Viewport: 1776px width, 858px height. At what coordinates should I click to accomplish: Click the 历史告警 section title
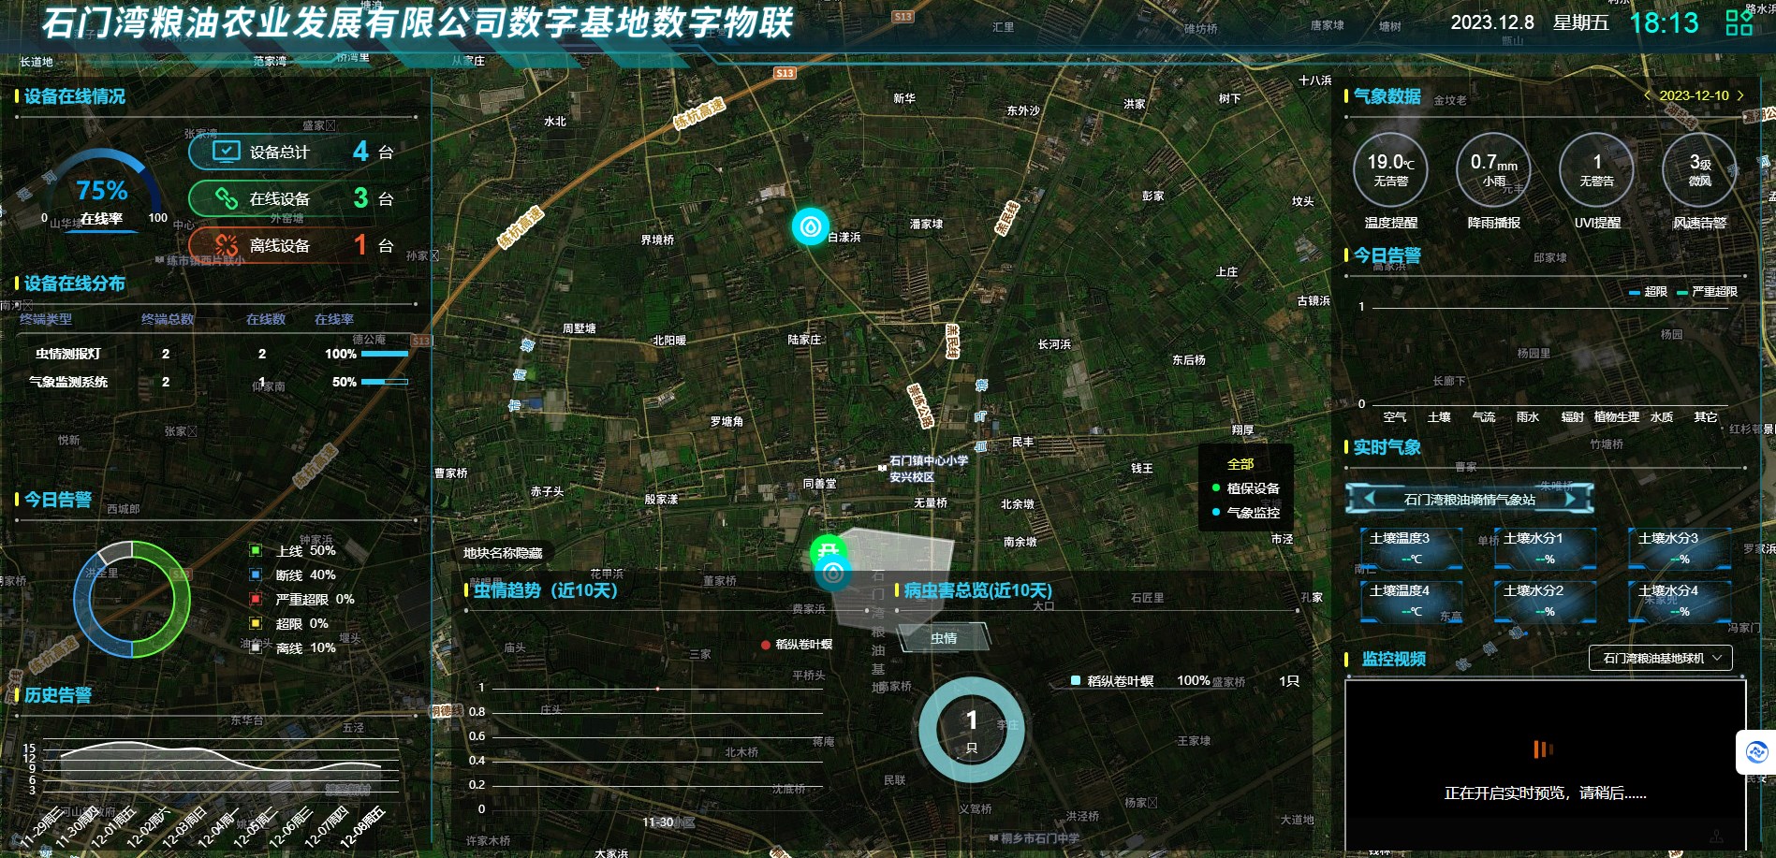[x=58, y=695]
